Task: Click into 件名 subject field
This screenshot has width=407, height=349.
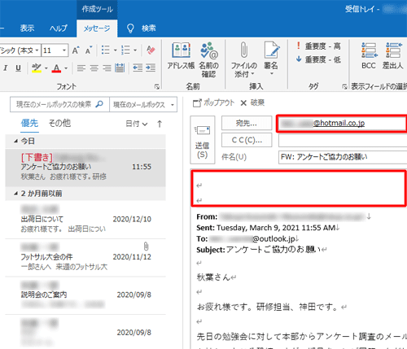Action: point(343,157)
